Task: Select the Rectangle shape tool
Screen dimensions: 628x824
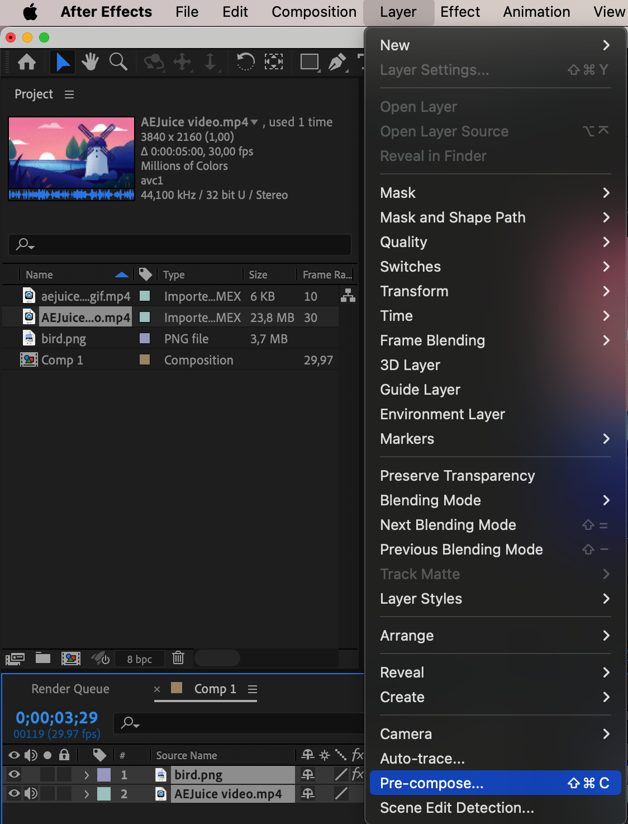Action: 310,61
